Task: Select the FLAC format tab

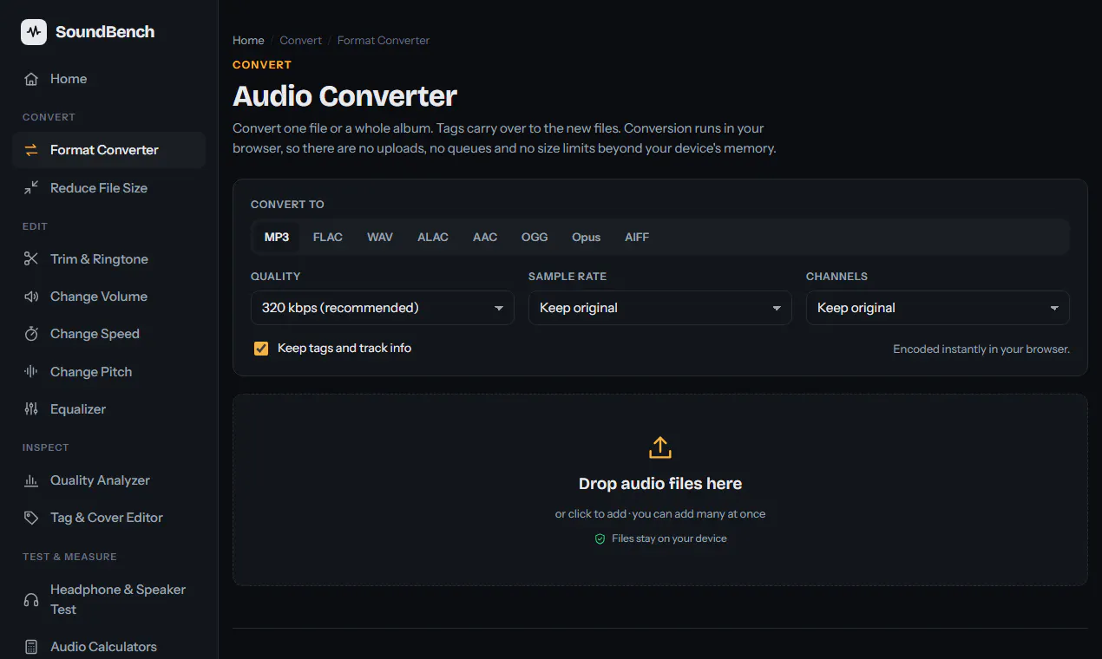Action: click(328, 237)
